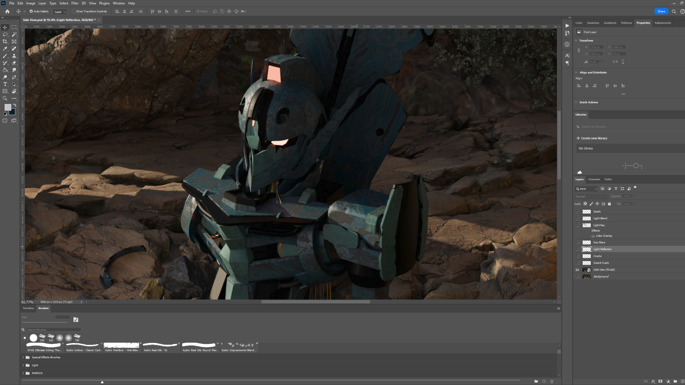The image size is (685, 385).
Task: Collapse the Transform section in Properties
Action: [x=576, y=41]
